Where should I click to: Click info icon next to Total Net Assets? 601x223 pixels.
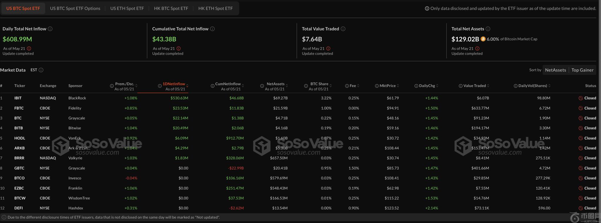(488, 29)
